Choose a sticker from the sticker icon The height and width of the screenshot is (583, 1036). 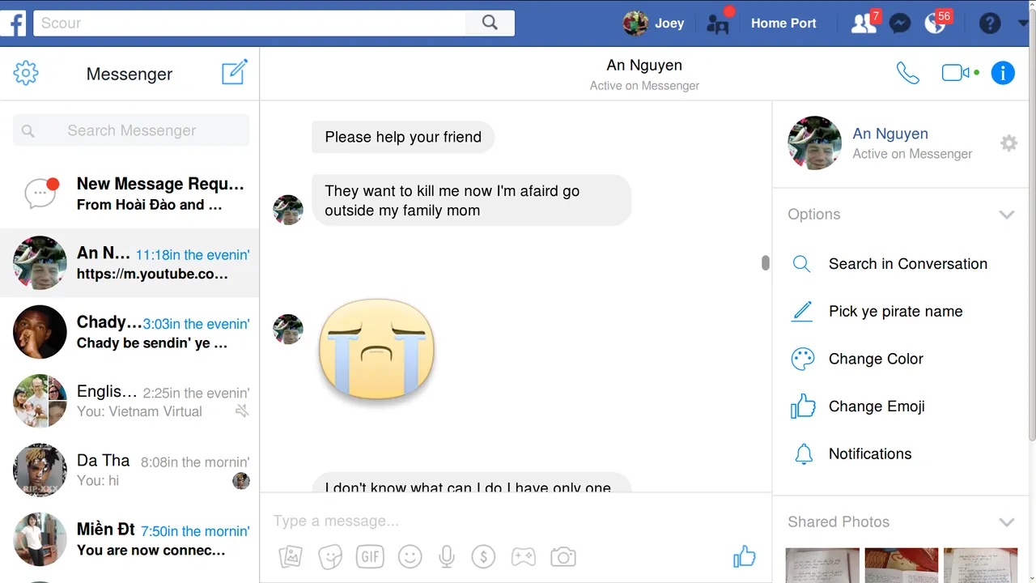point(330,556)
